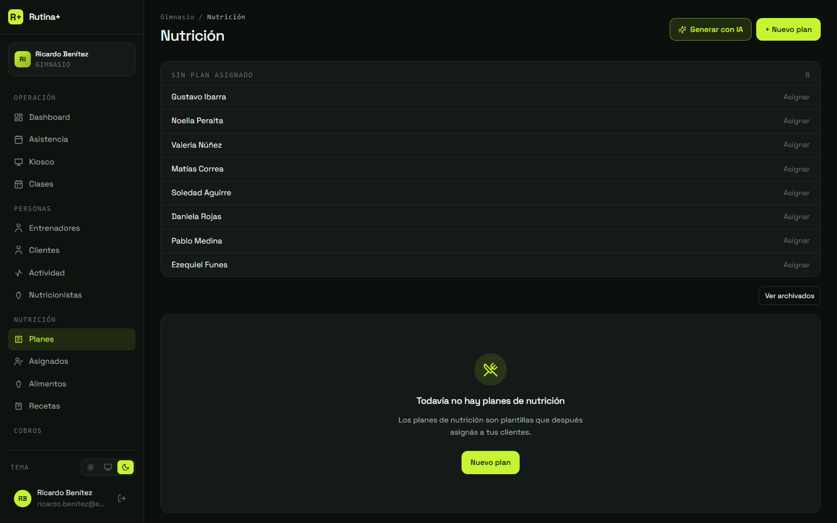Switch to light theme

pos(91,467)
